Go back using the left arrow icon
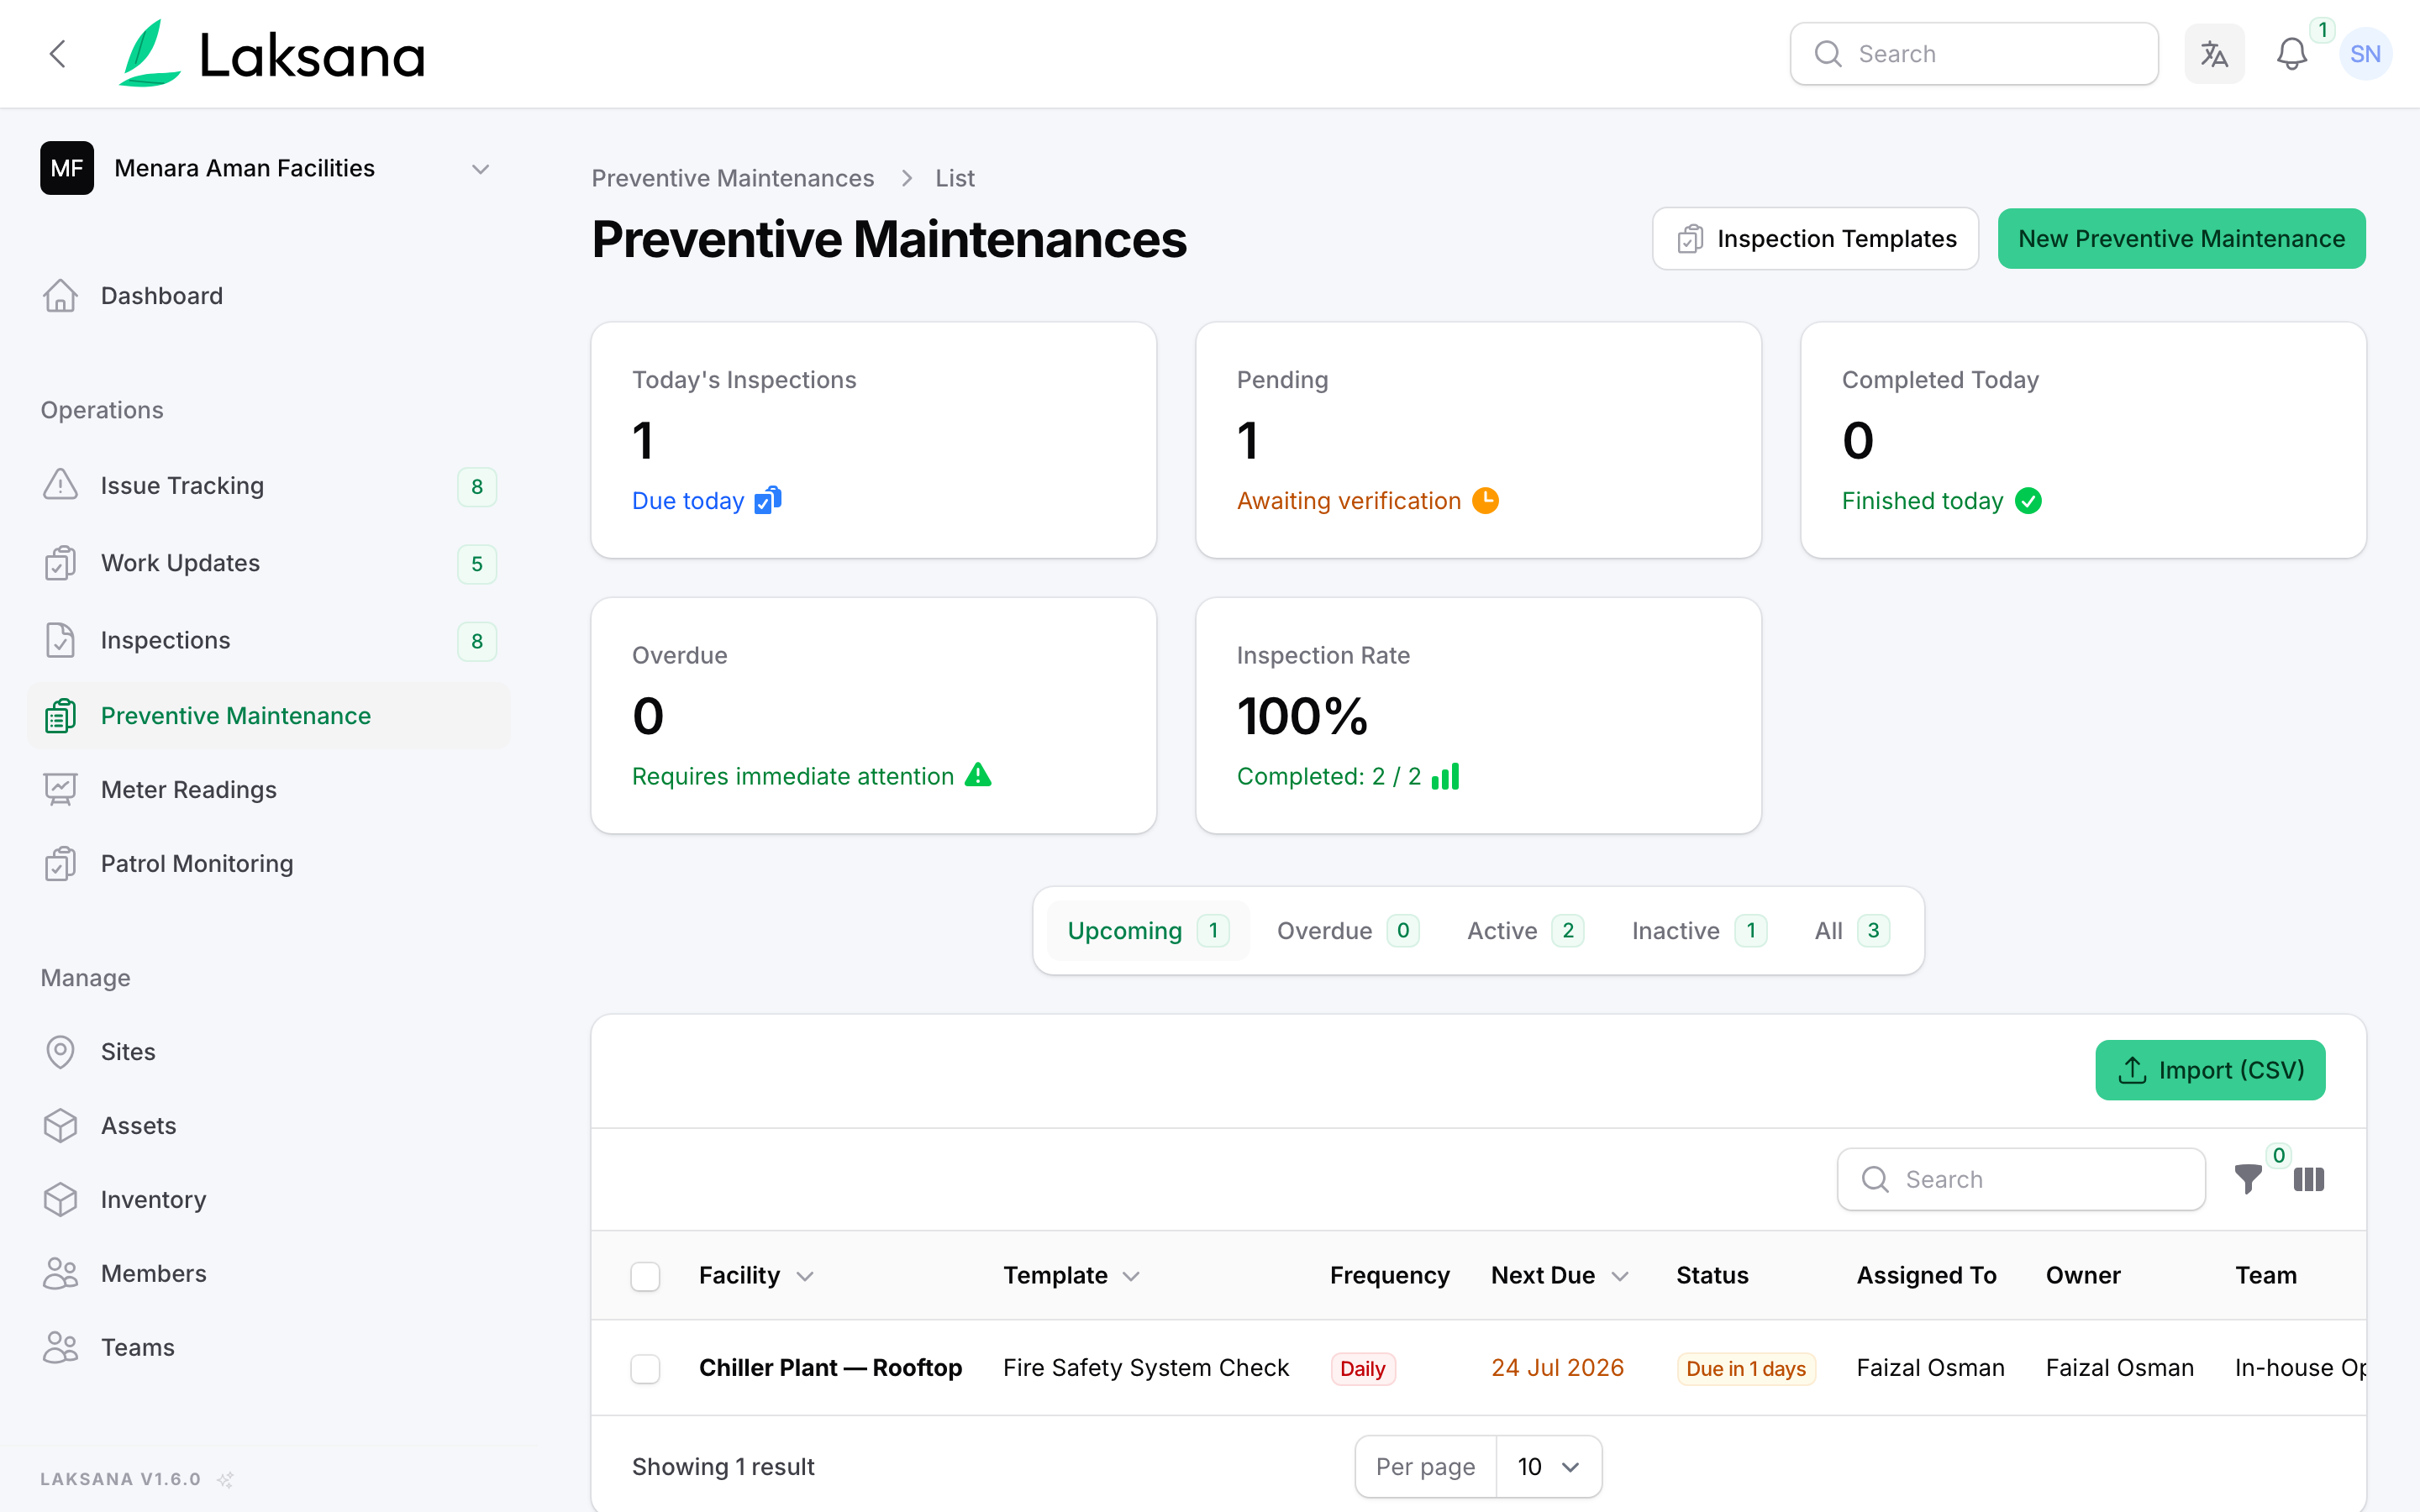 (x=58, y=54)
